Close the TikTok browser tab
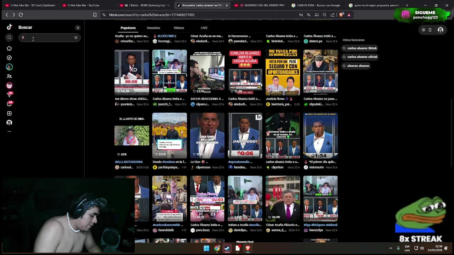454x255 pixels. [227, 5]
